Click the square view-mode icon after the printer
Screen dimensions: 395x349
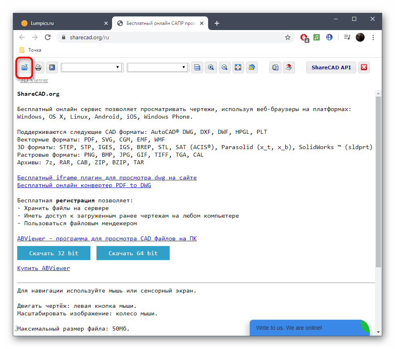(x=52, y=67)
